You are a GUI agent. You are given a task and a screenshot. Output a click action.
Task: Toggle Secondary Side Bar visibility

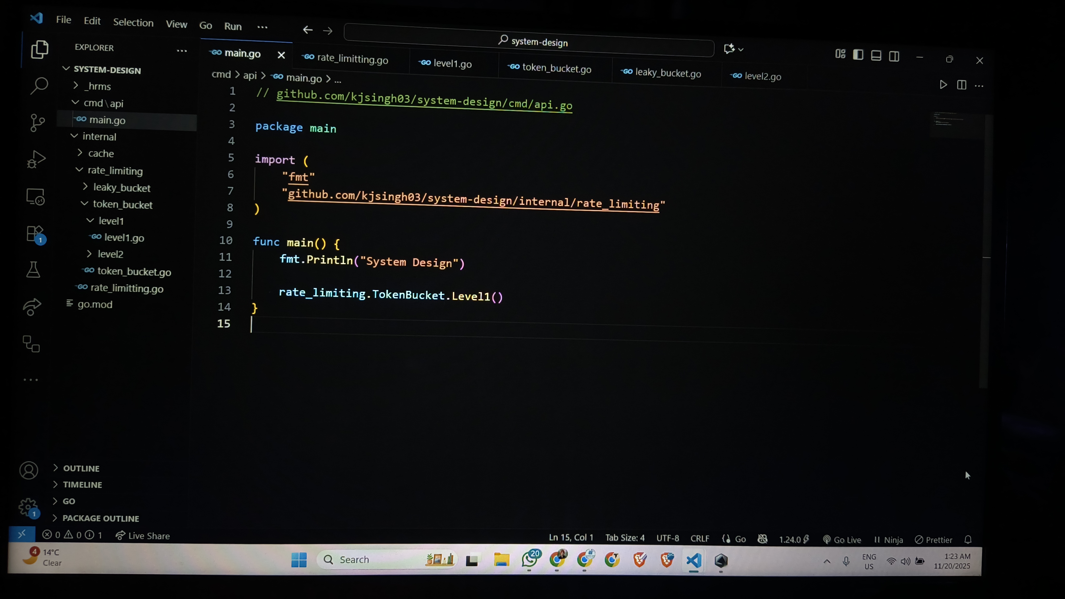pos(894,56)
